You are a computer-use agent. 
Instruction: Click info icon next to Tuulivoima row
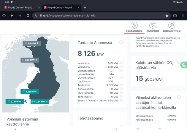click(121, 85)
